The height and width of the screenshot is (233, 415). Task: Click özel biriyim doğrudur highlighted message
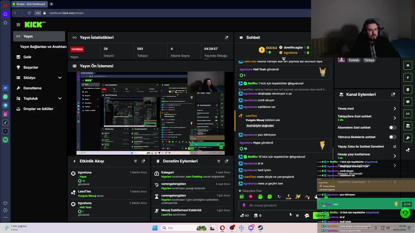coord(260,126)
